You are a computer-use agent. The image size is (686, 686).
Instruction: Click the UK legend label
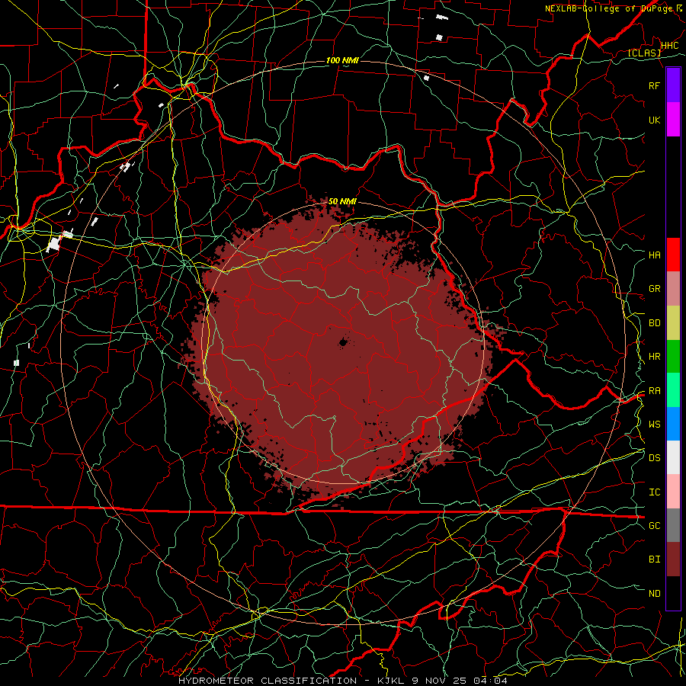654,120
